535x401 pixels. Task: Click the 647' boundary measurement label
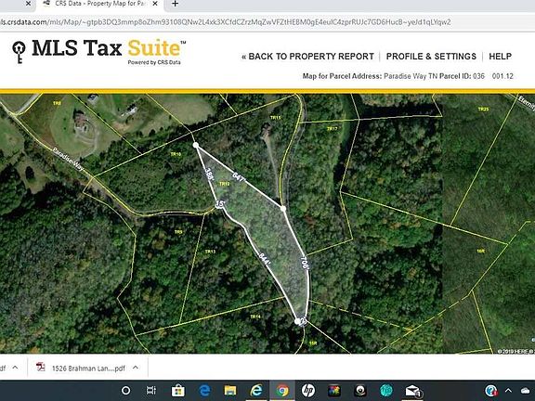tap(239, 177)
